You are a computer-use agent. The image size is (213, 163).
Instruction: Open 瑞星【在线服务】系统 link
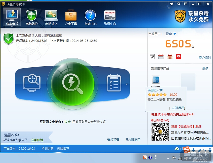[186, 126]
